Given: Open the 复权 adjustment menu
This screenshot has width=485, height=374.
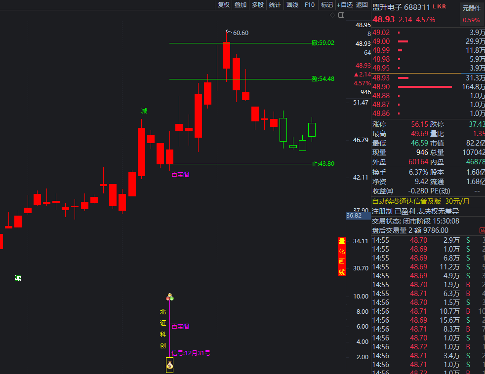Looking at the screenshot, I should click(224, 5).
